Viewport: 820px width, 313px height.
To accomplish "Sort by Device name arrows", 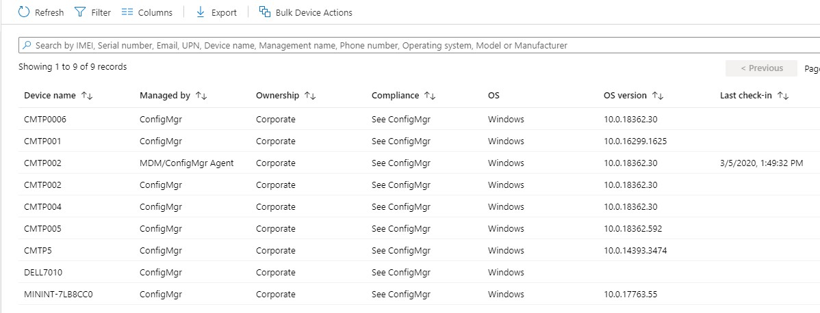I will coord(87,96).
